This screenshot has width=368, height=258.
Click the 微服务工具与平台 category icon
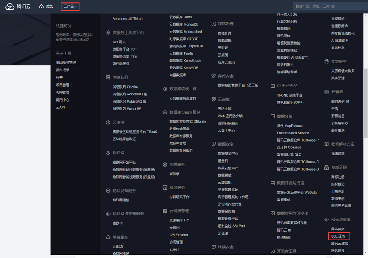pyautogui.click(x=108, y=33)
